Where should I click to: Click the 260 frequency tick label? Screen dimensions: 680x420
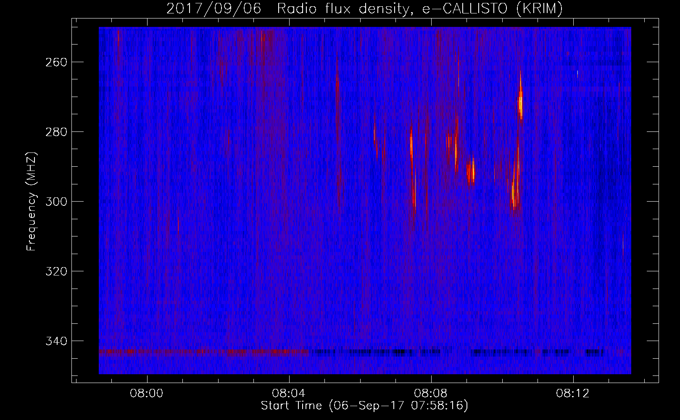click(55, 62)
